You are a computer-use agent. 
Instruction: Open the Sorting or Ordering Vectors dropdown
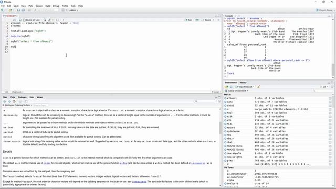(17, 106)
